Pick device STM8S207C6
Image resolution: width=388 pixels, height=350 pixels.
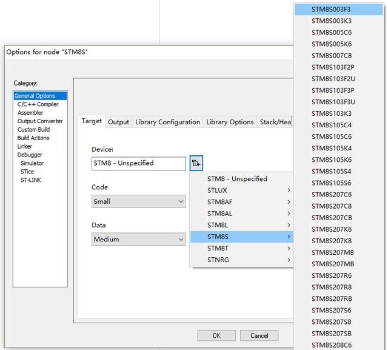coord(338,195)
